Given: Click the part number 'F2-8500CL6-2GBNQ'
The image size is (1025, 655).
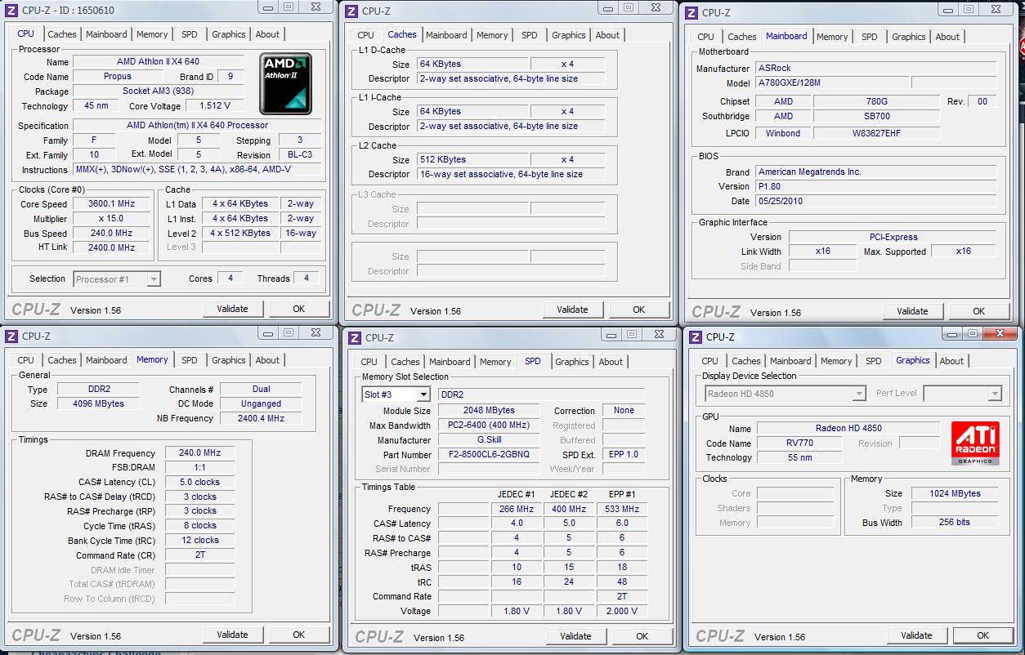Looking at the screenshot, I should click(489, 455).
